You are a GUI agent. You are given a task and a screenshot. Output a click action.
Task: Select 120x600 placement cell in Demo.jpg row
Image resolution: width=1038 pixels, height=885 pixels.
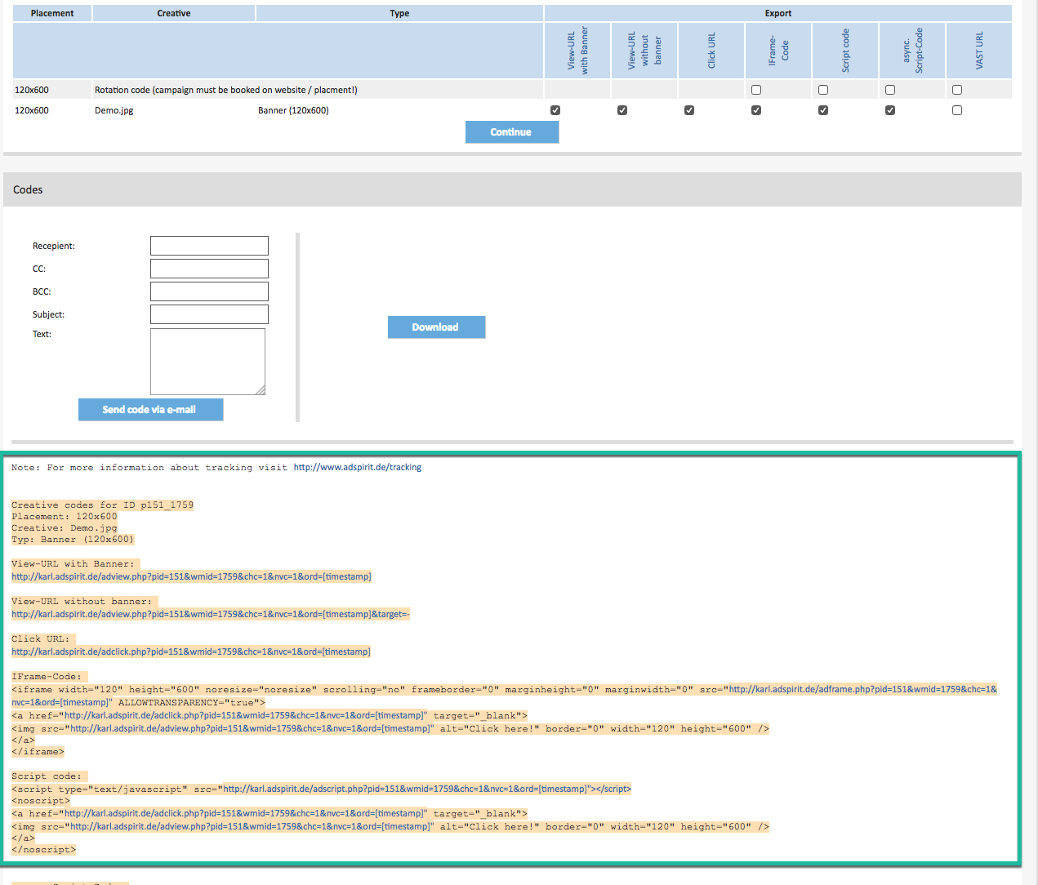pos(32,110)
